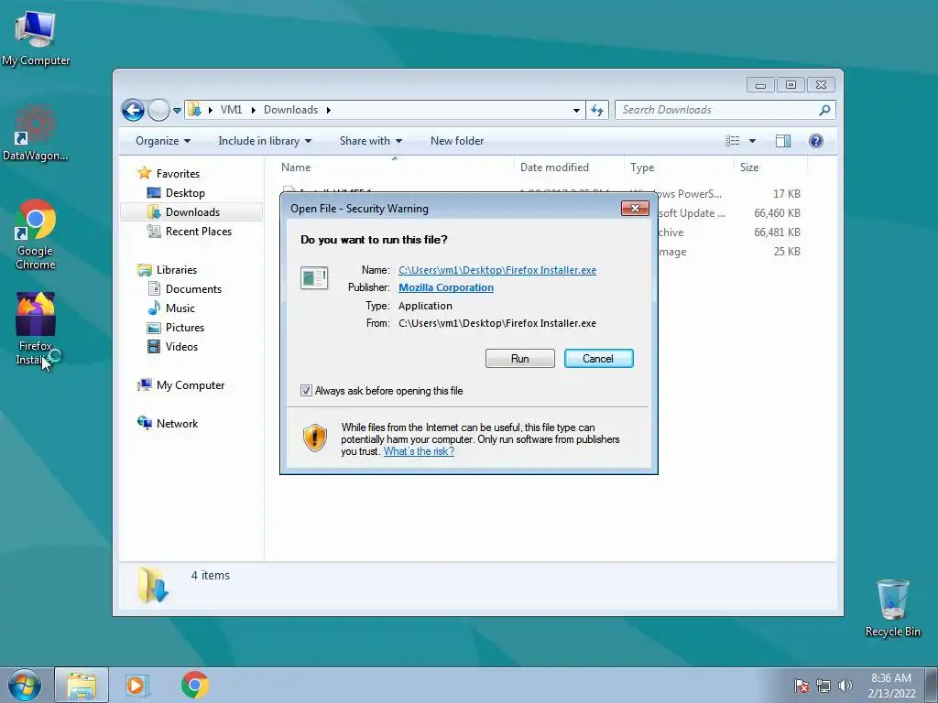This screenshot has width=938, height=703.
Task: Click the Run button
Action: click(x=520, y=359)
